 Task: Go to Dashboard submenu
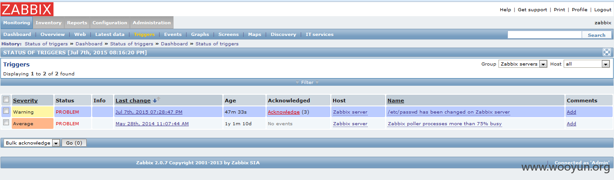[17, 34]
